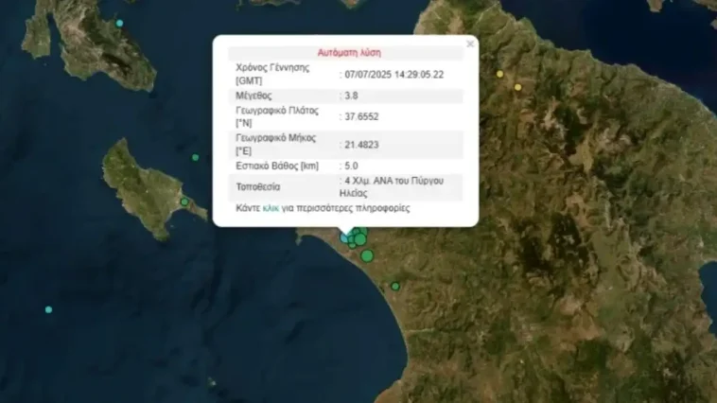Close the earthquake info popup

click(470, 44)
